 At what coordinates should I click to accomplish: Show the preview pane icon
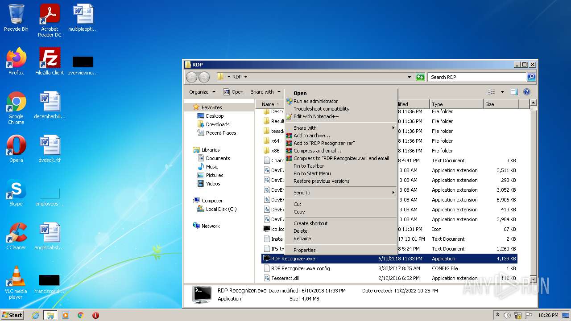[514, 92]
